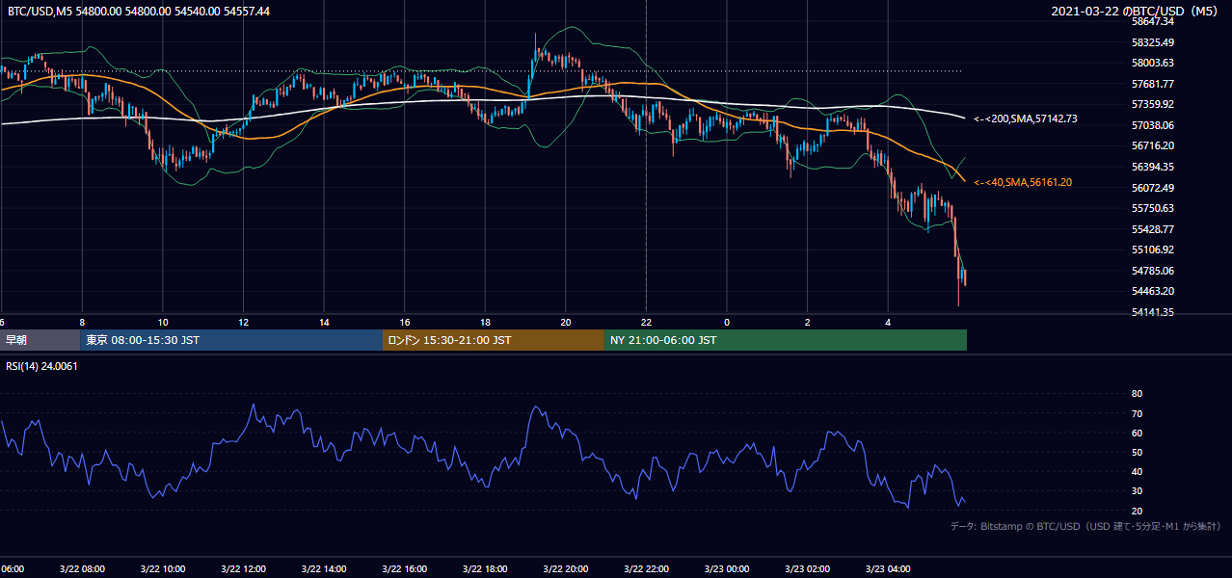
Task: Click price axis label 58325.49
Action: (1152, 42)
